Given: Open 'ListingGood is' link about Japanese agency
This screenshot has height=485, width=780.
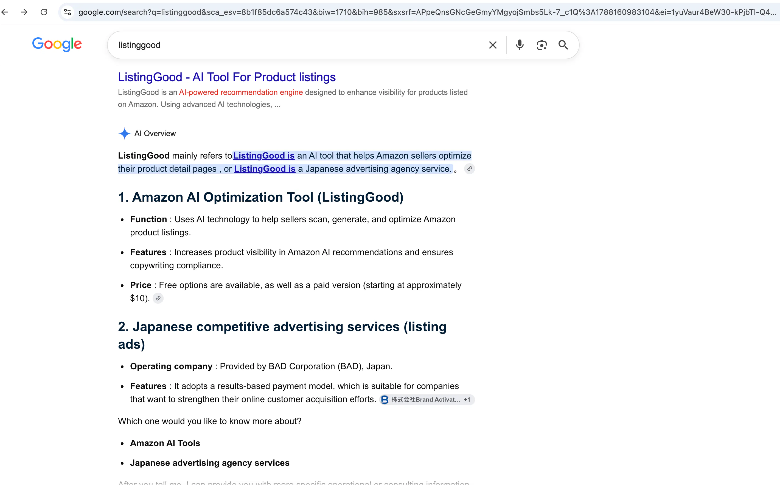Looking at the screenshot, I should (265, 169).
